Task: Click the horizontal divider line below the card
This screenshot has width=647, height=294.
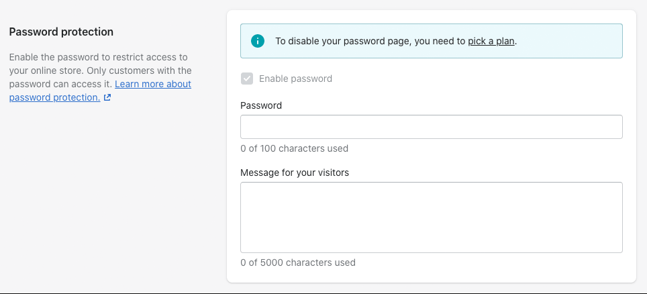Action: pyautogui.click(x=323, y=293)
